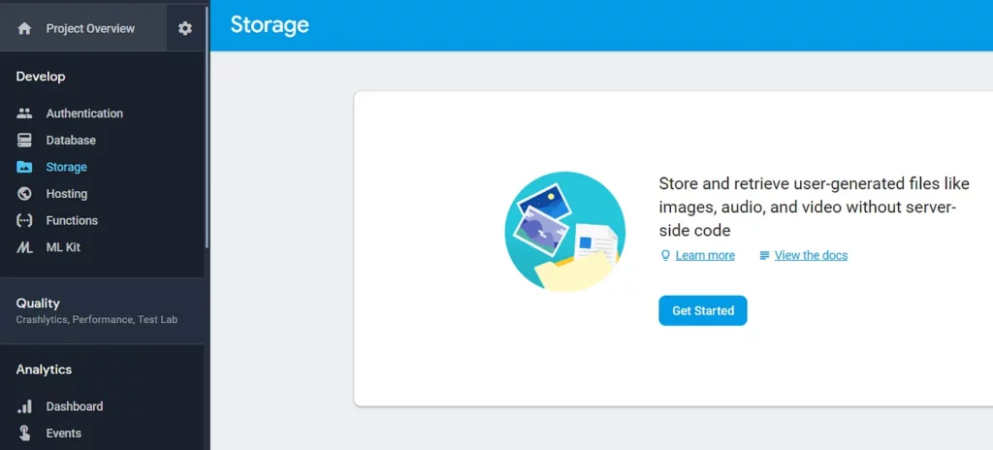
Task: Click the Dashboard bar chart icon
Action: [x=24, y=406]
